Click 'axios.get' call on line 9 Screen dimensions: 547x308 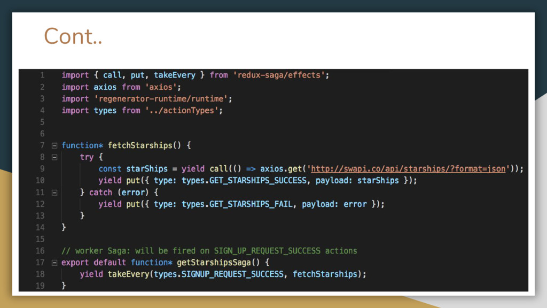pyautogui.click(x=281, y=168)
